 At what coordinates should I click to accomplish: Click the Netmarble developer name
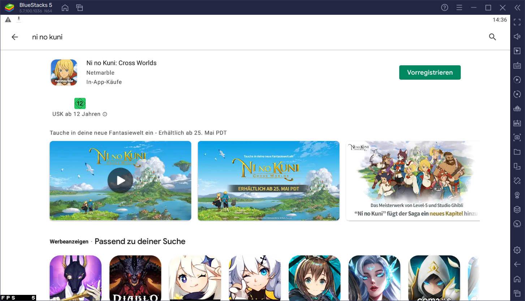[x=100, y=72]
